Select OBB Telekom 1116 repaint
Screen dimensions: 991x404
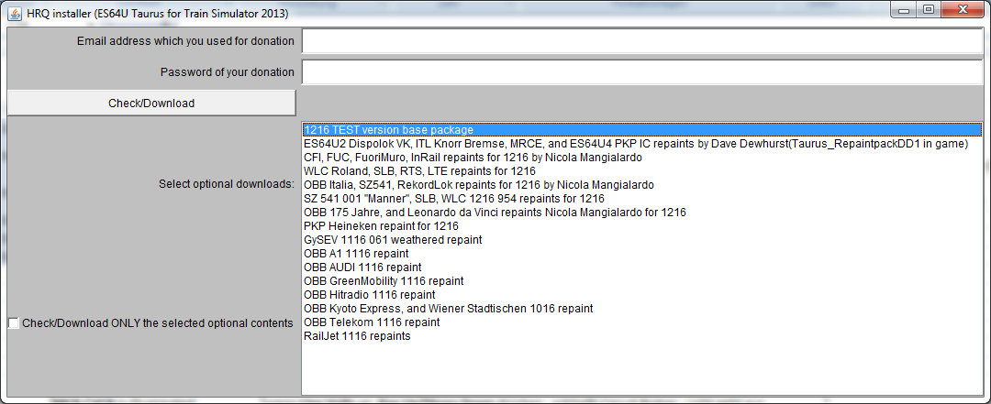642,322
